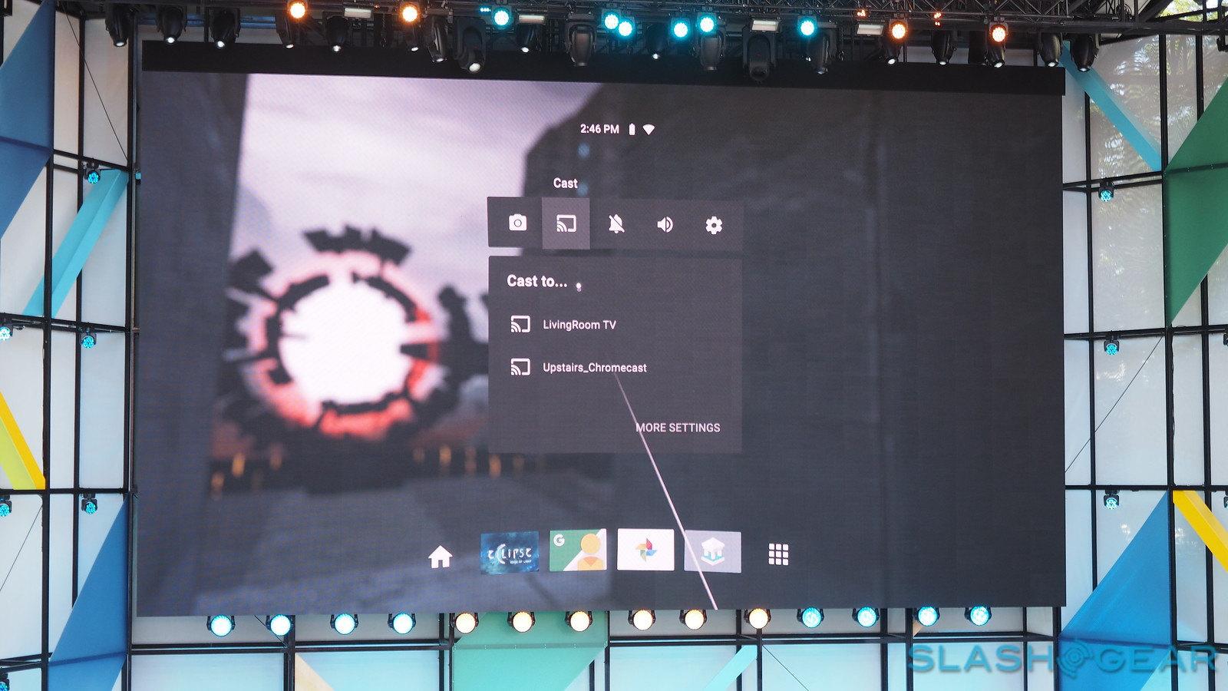Open the Google Street View app tile
Viewport: 1228px width, 691px height.
(577, 550)
